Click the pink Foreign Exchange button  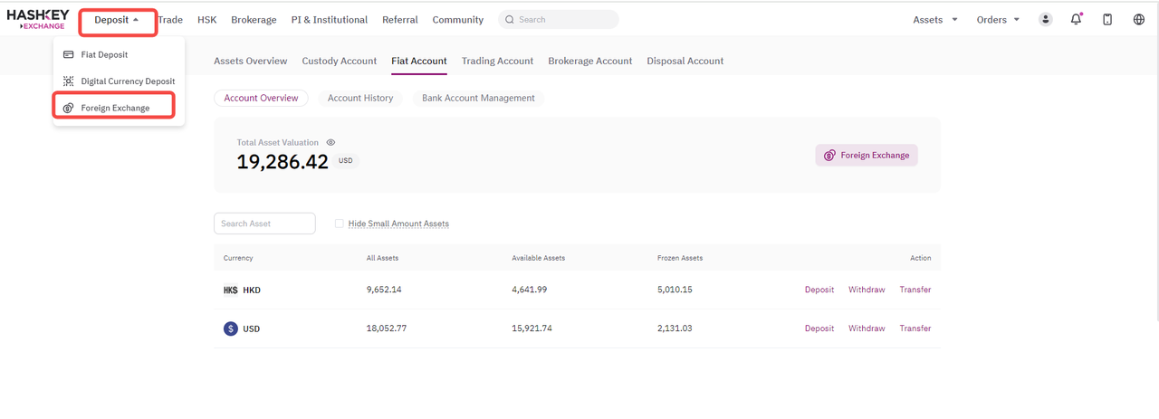coord(867,155)
